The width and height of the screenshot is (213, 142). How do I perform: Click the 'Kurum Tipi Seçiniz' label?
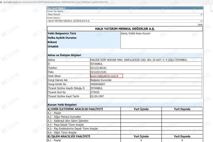tap(56, 11)
